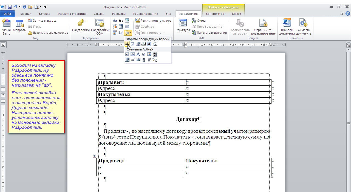
Task: Reset form fields with eraser
Action: point(155,44)
